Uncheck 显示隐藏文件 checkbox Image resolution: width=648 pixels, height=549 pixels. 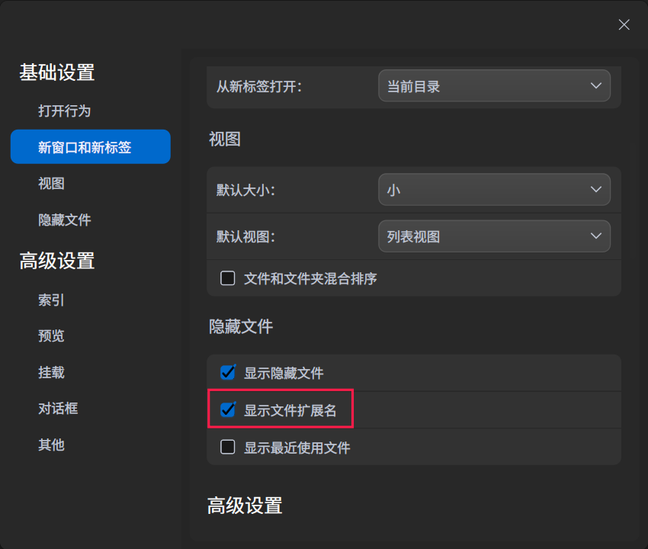click(228, 372)
